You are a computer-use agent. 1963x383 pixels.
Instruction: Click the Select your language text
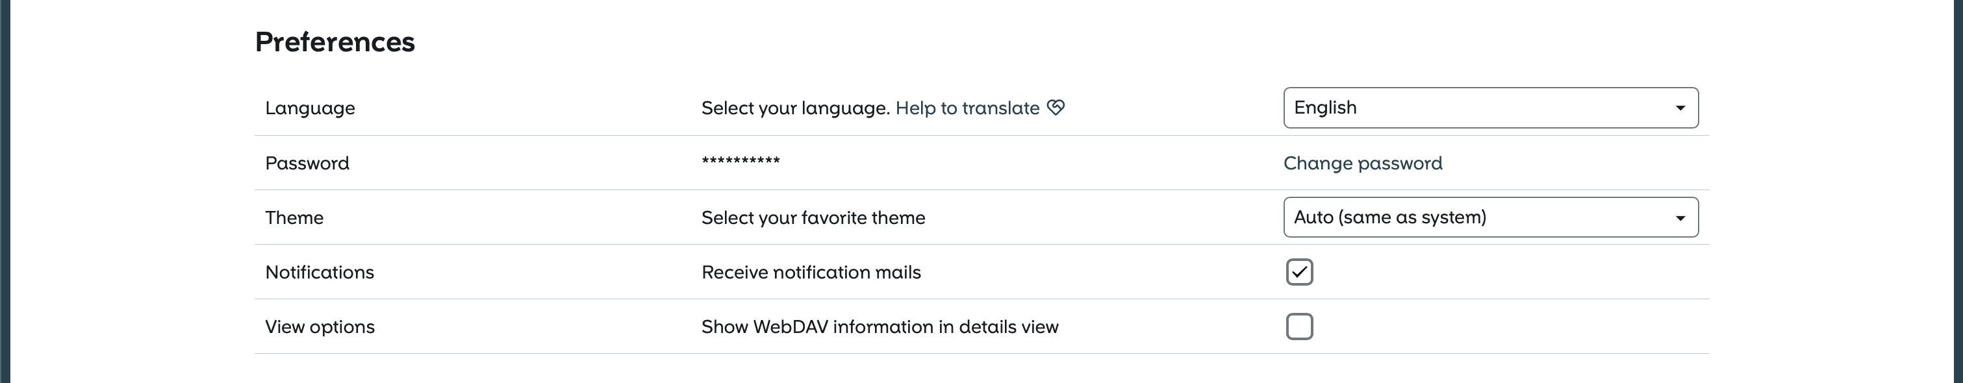796,108
